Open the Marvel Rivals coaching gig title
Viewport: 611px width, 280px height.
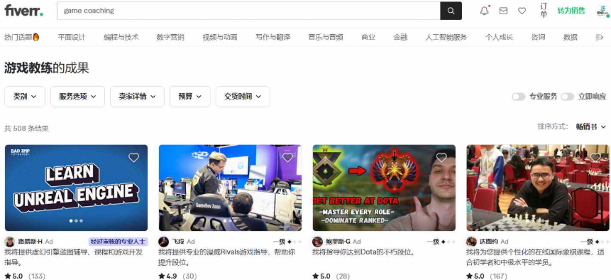[x=228, y=257]
